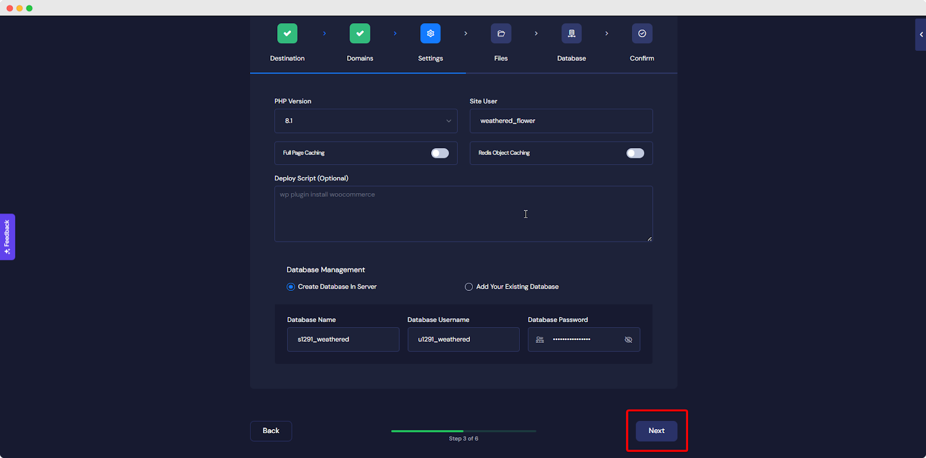Click the password generator icon in Database Password
Viewport: 926px width, 458px height.
tap(540, 340)
